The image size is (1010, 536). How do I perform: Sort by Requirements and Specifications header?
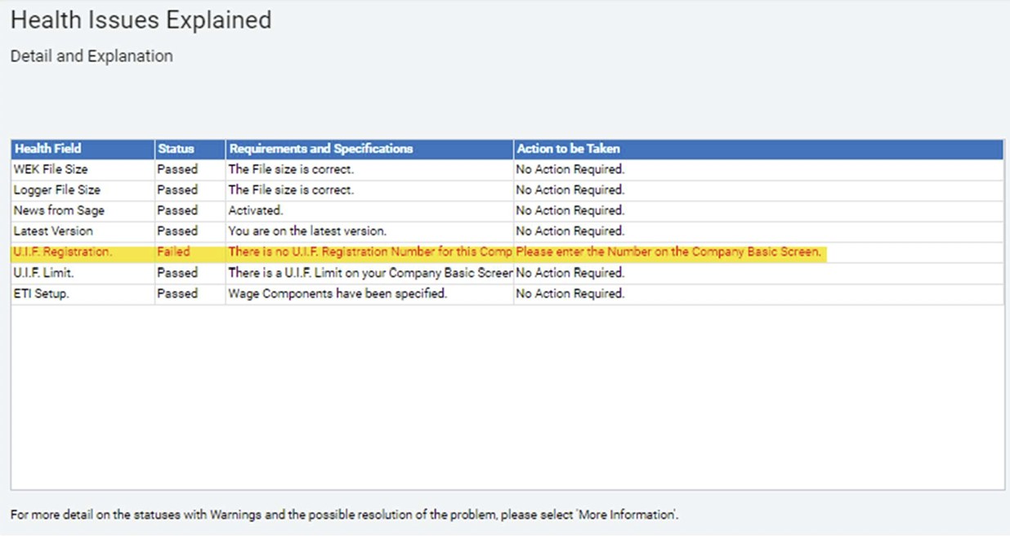click(x=320, y=149)
